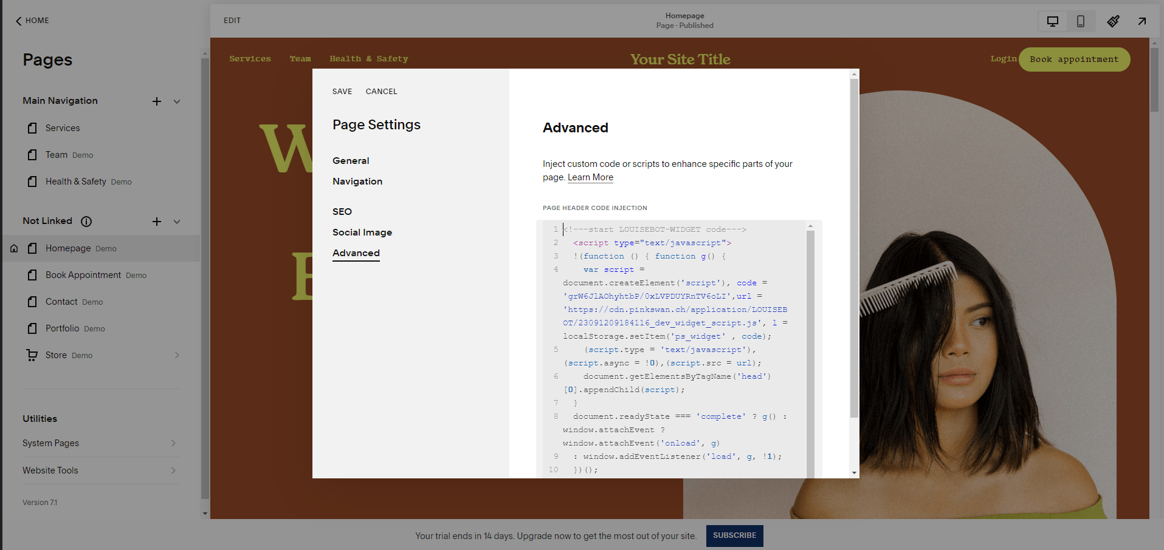
Task: Cancel the page settings dialog
Action: pos(381,92)
